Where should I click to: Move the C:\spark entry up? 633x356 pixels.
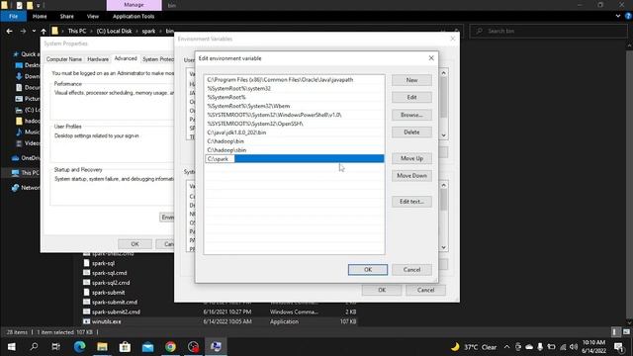tap(411, 158)
